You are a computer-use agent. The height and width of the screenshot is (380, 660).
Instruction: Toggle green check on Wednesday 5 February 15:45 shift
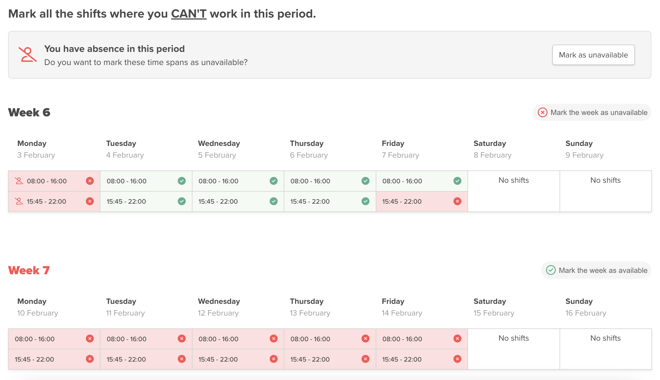click(273, 201)
